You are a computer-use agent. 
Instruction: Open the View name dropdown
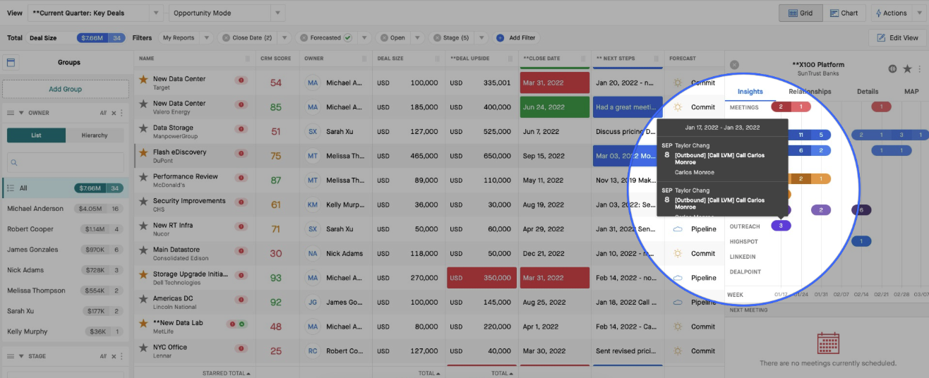pos(156,13)
